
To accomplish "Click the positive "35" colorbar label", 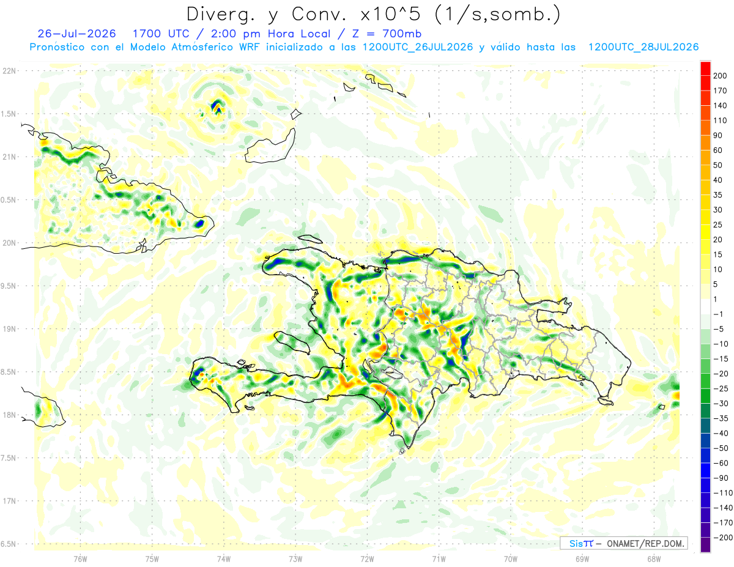I will pos(718,195).
